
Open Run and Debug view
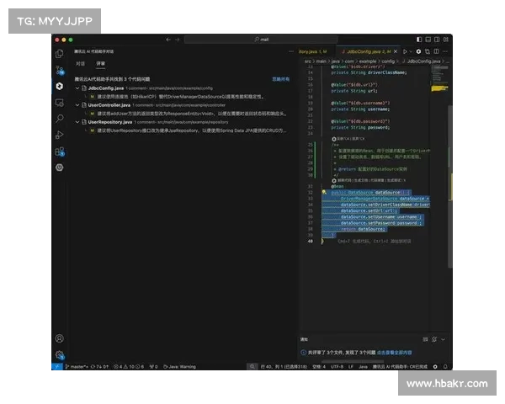(59, 135)
